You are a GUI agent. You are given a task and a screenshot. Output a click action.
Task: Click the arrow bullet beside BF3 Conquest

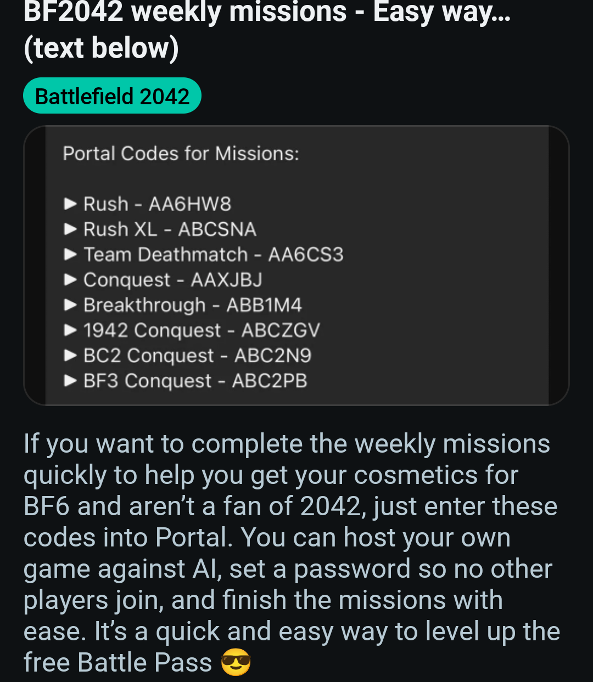tap(70, 381)
